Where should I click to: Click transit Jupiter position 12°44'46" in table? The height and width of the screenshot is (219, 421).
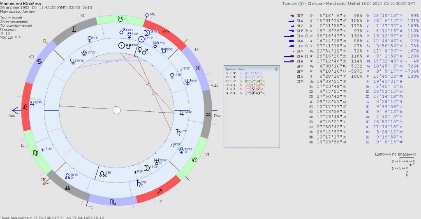tap(387, 41)
